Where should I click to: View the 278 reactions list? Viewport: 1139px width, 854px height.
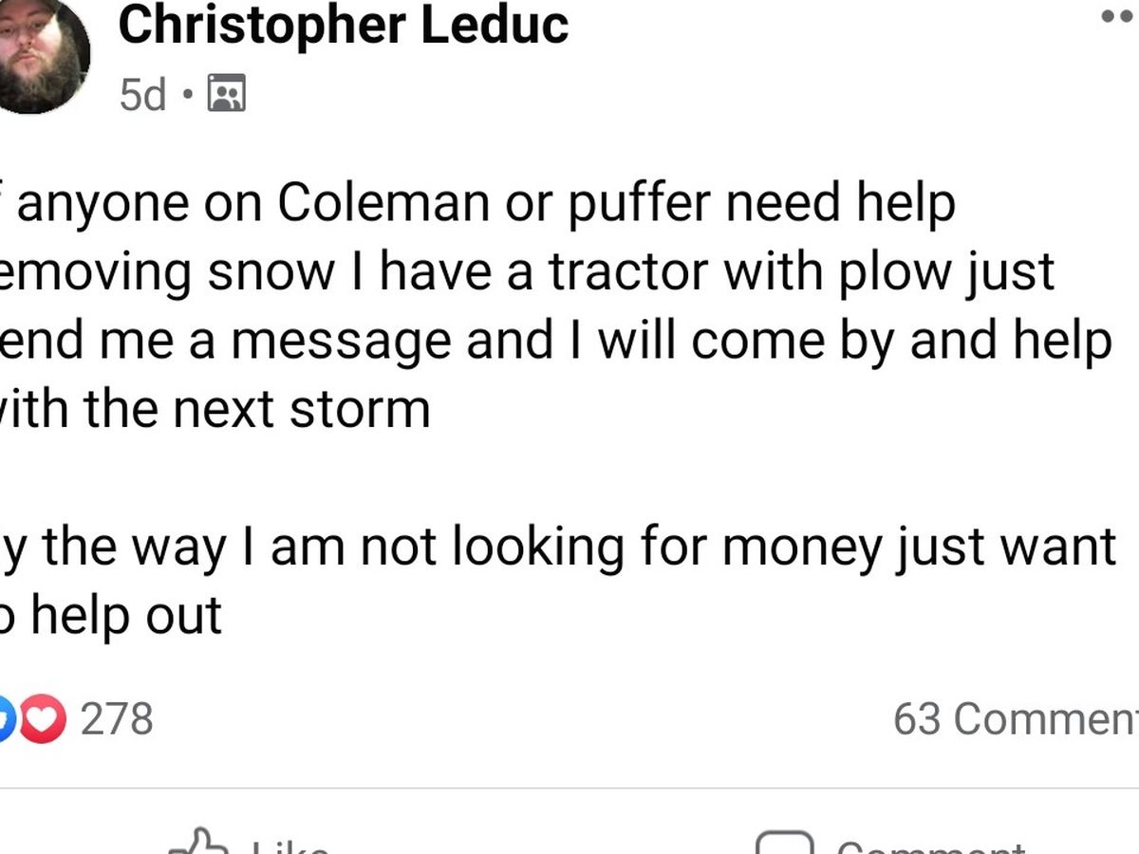tap(116, 718)
